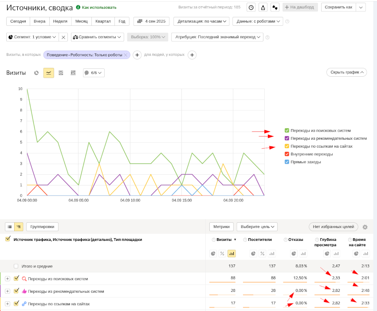Viewport: 377px width, 311px height.
Task: Open Выборка: 100% dropdown
Action: [148, 37]
